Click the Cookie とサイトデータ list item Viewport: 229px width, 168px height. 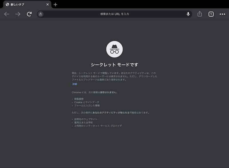[87, 102]
